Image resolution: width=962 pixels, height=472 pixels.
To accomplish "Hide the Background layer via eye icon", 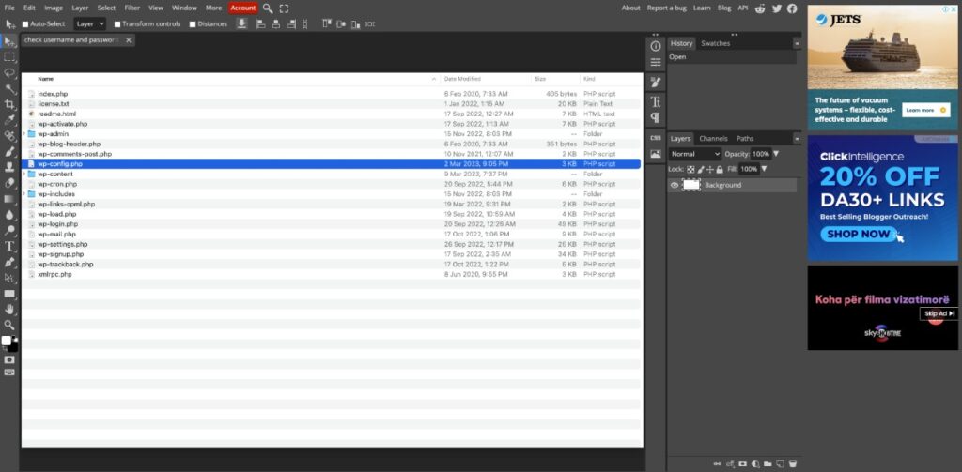I will [x=675, y=185].
